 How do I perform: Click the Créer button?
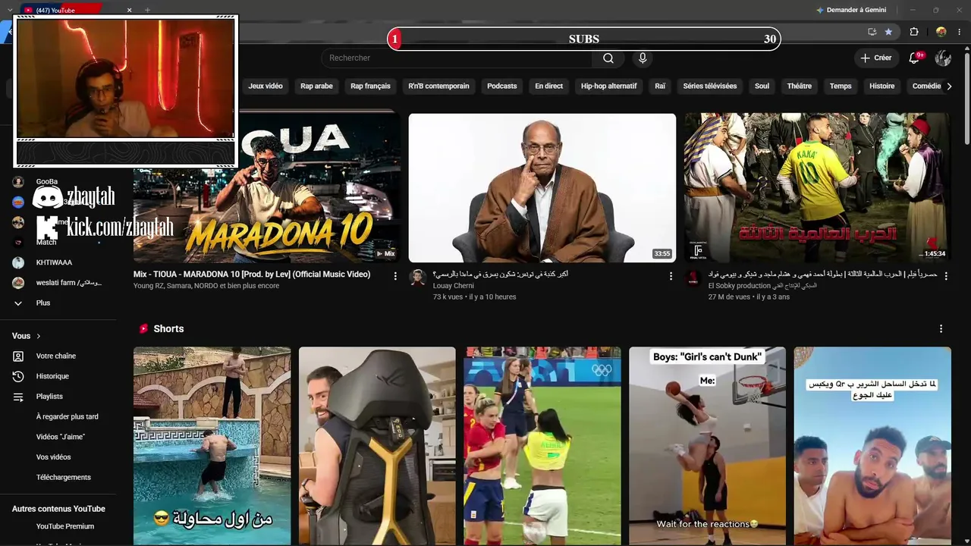(875, 58)
